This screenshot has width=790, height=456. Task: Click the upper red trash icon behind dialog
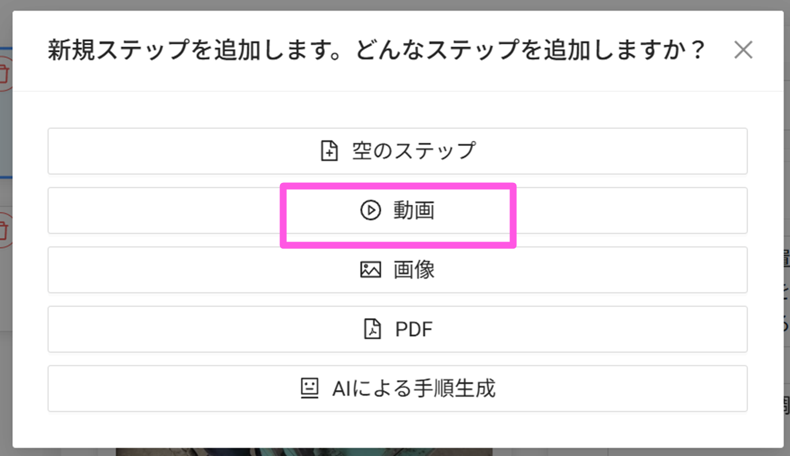tap(5, 75)
